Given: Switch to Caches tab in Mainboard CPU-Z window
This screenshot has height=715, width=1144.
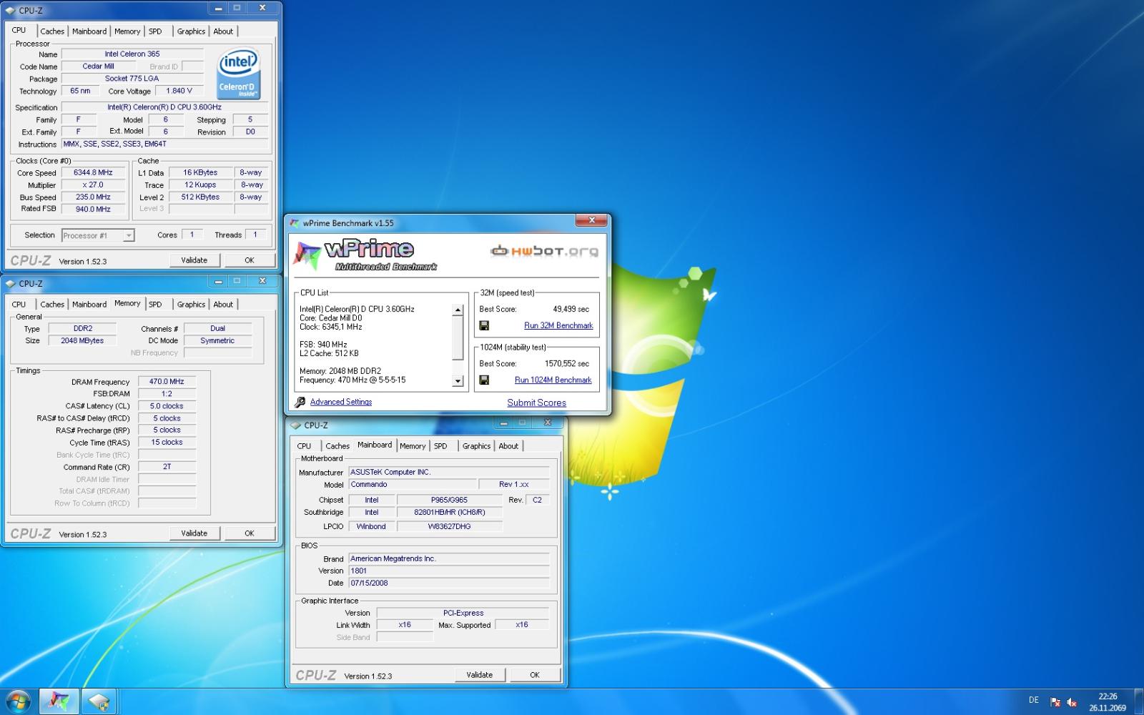Looking at the screenshot, I should coord(337,446).
